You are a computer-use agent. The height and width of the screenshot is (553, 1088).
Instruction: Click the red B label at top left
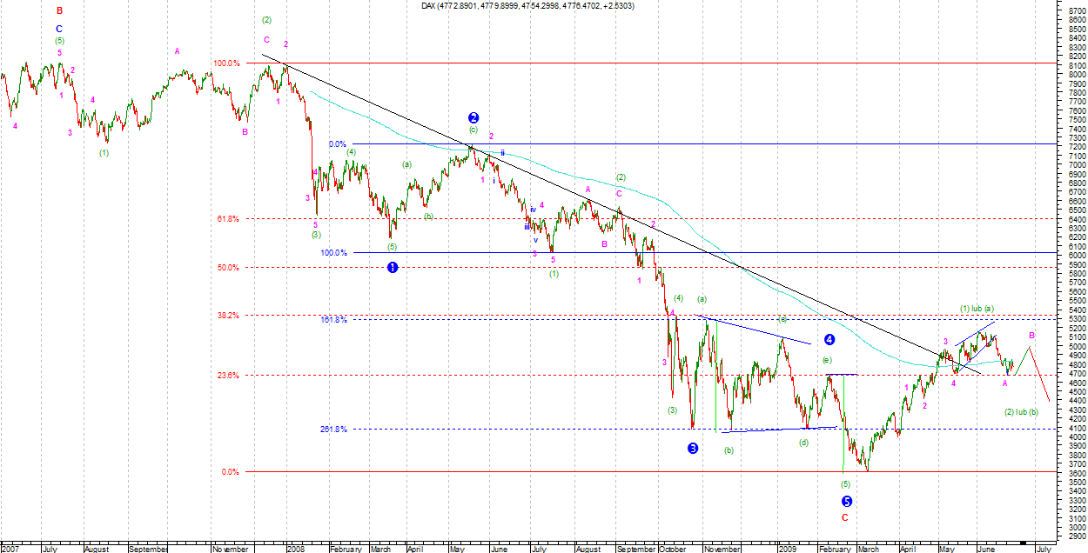(x=59, y=11)
